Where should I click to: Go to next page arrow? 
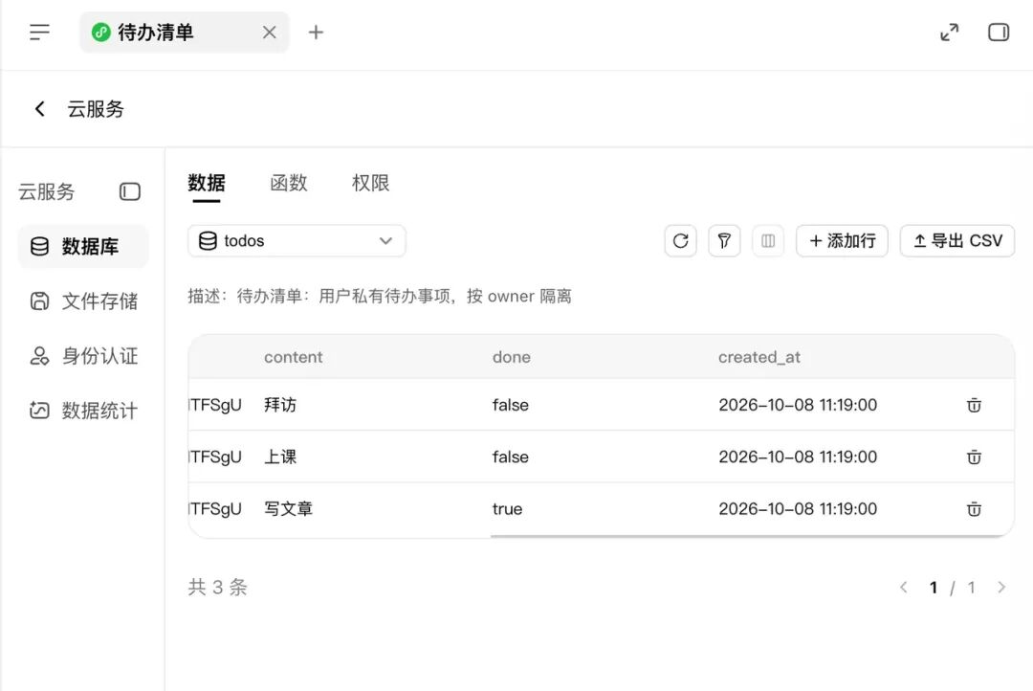[1001, 587]
